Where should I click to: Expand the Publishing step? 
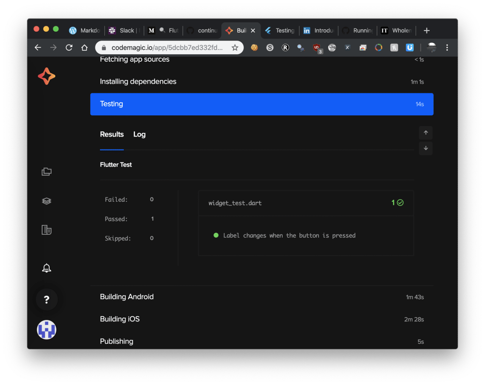tap(262, 341)
